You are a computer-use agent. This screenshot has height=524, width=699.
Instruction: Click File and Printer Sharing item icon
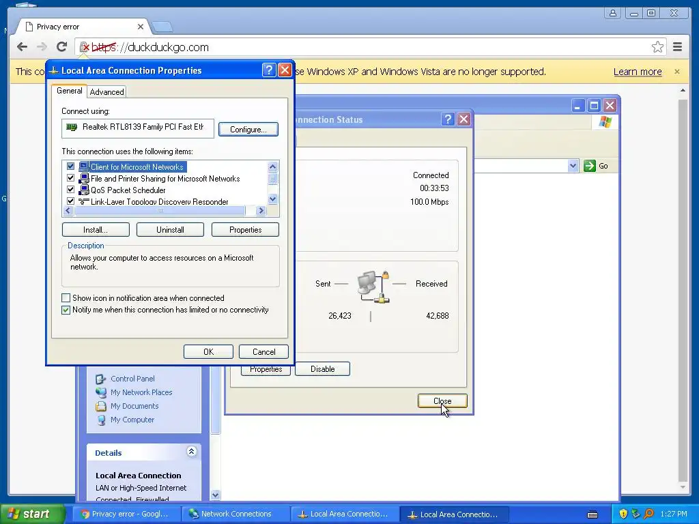coord(84,178)
